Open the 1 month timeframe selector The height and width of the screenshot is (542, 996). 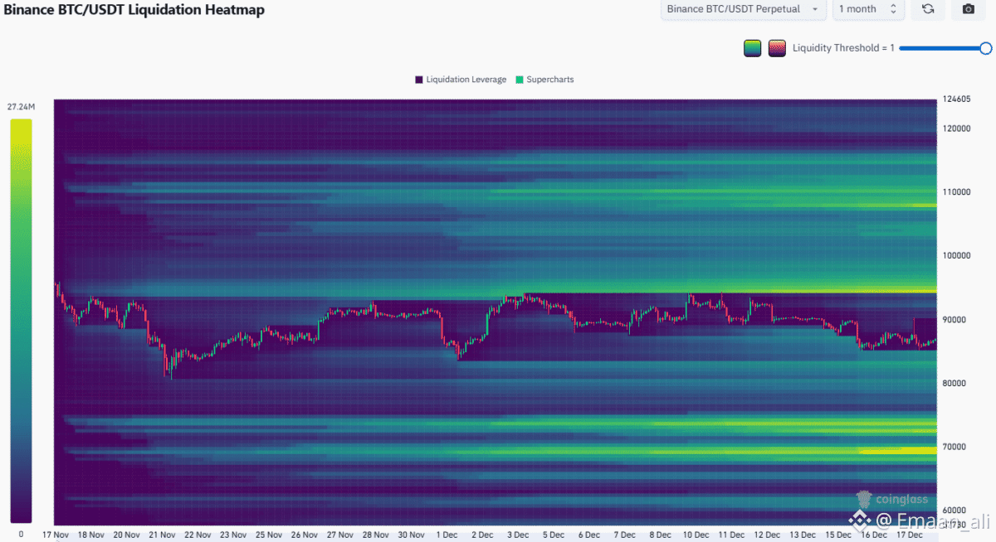868,9
